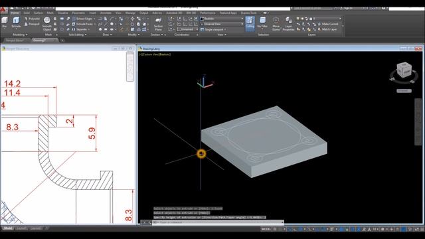This screenshot has height=239, width=425.
Task: Open the Solid ribbon tab
Action: point(27,13)
